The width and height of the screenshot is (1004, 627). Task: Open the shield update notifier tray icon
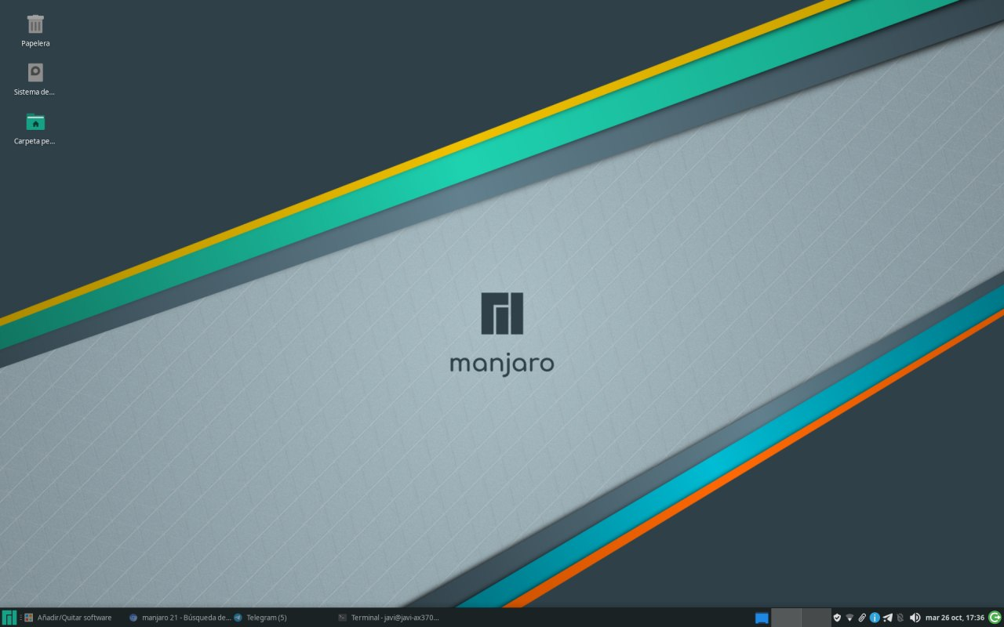837,618
